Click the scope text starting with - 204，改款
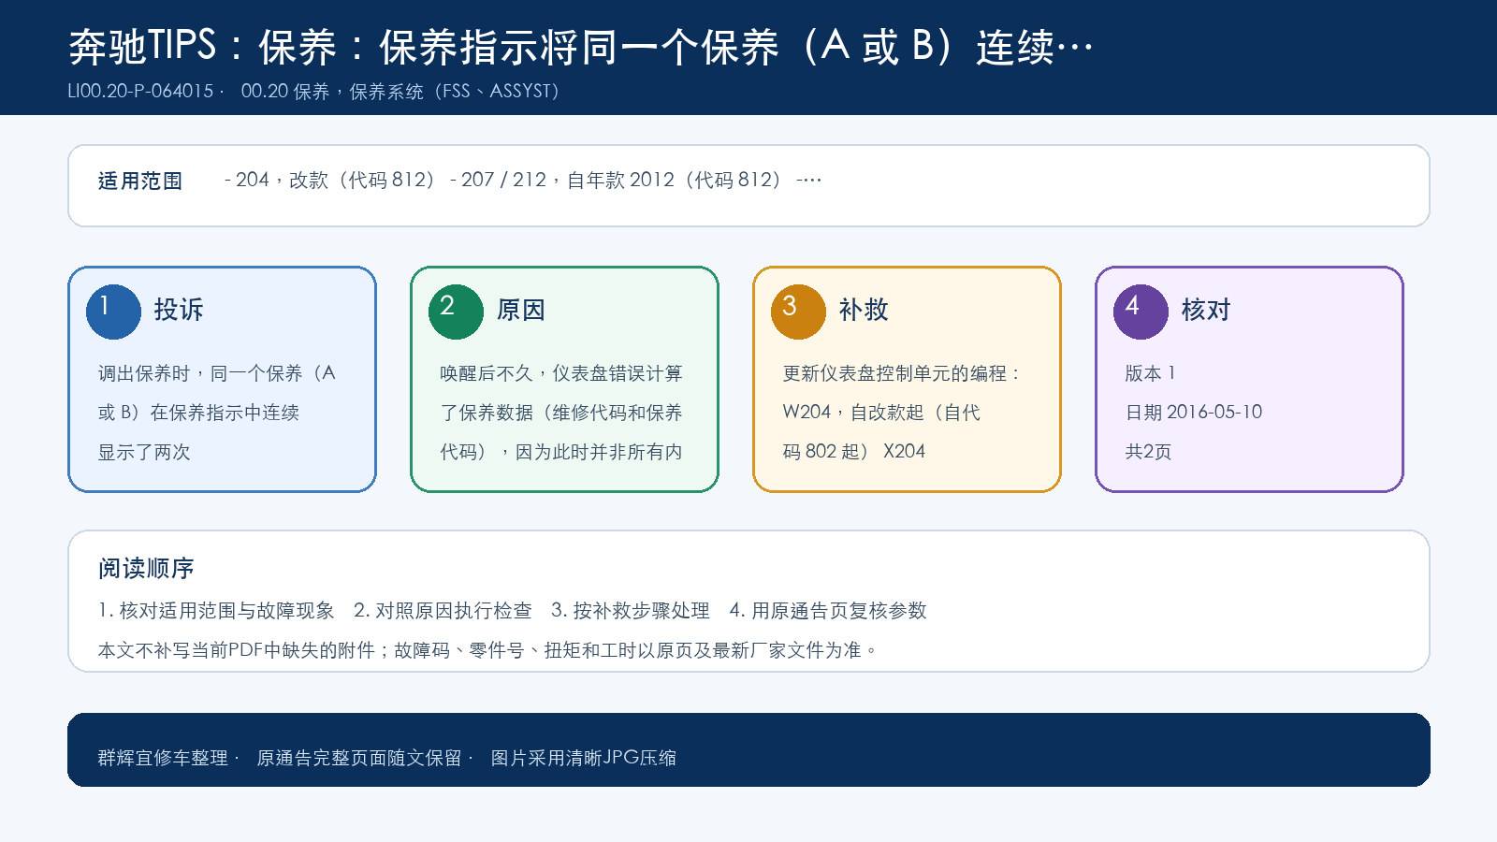The height and width of the screenshot is (842, 1497). (523, 180)
